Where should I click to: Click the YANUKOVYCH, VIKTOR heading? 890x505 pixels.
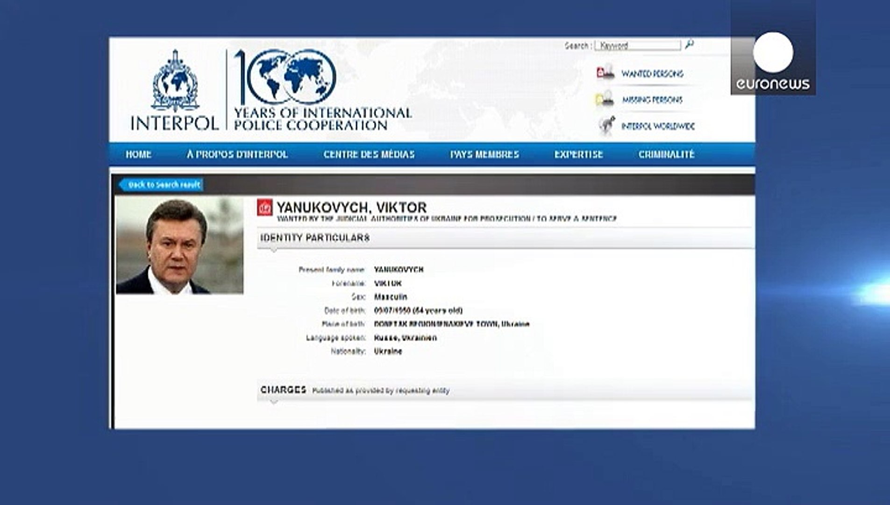tap(351, 207)
